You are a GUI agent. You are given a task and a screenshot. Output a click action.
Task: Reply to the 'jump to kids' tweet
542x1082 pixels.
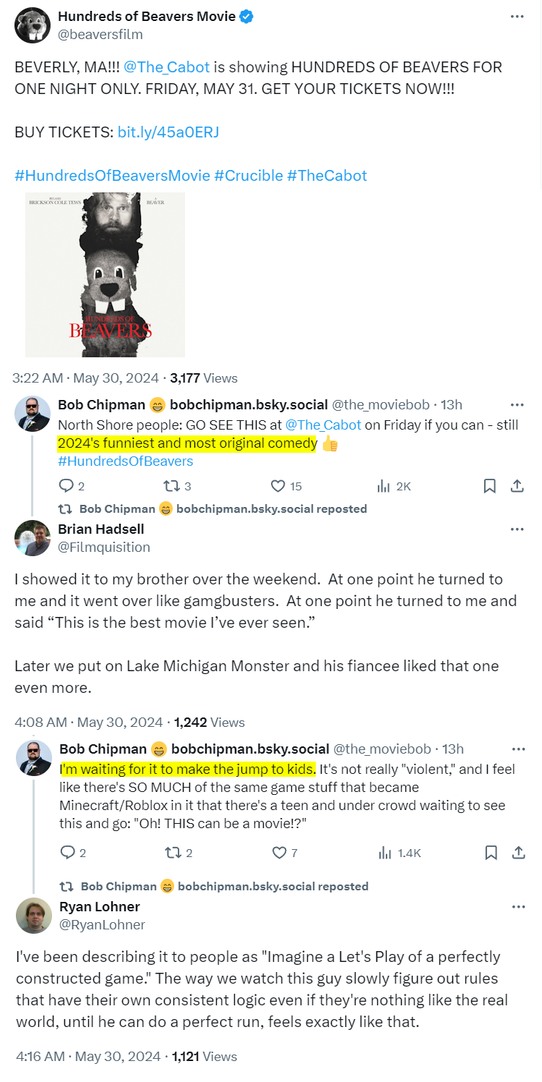click(x=67, y=853)
